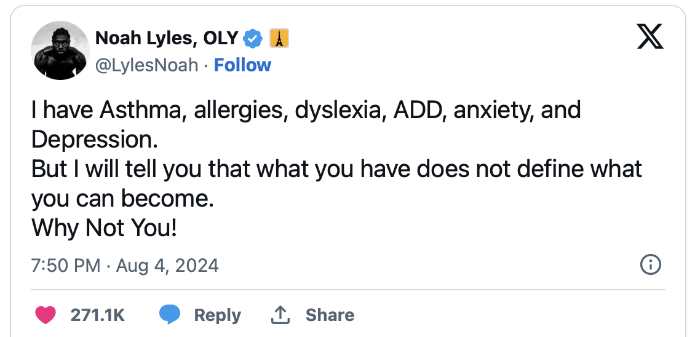Viewport: 695px width, 337px height.
Task: Click the X logo in the corner
Action: click(x=649, y=39)
